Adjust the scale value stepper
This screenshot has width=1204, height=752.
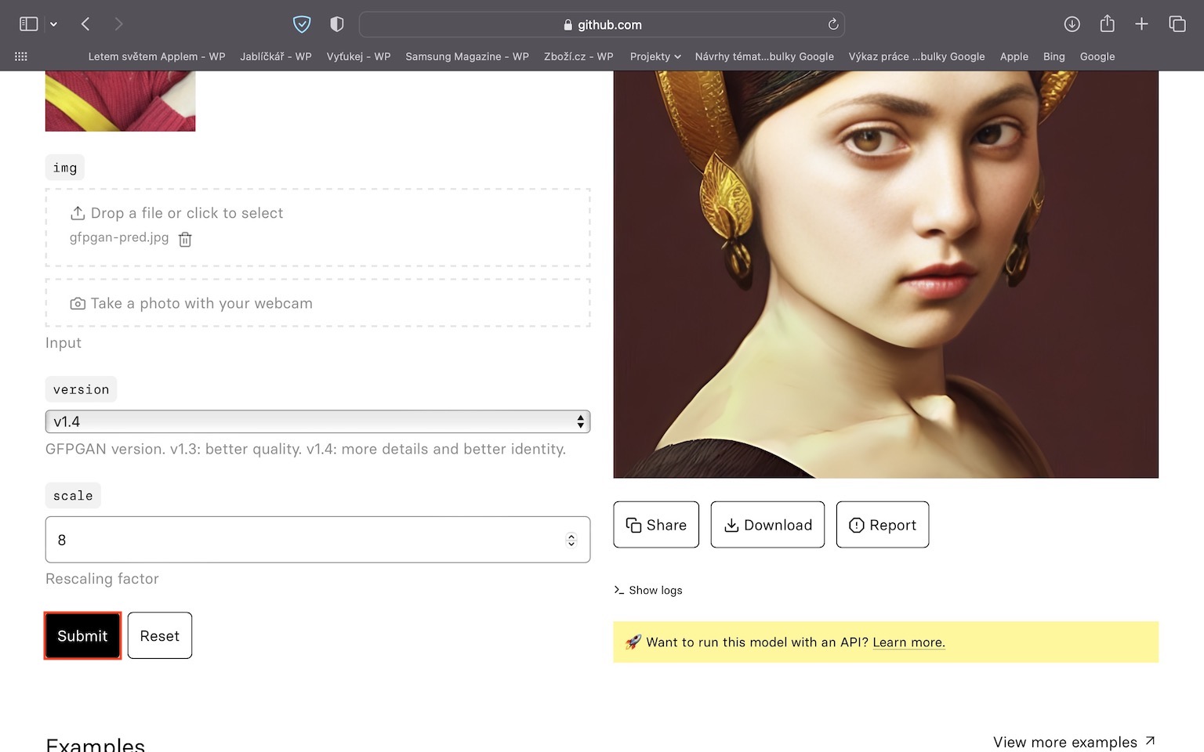pyautogui.click(x=571, y=540)
